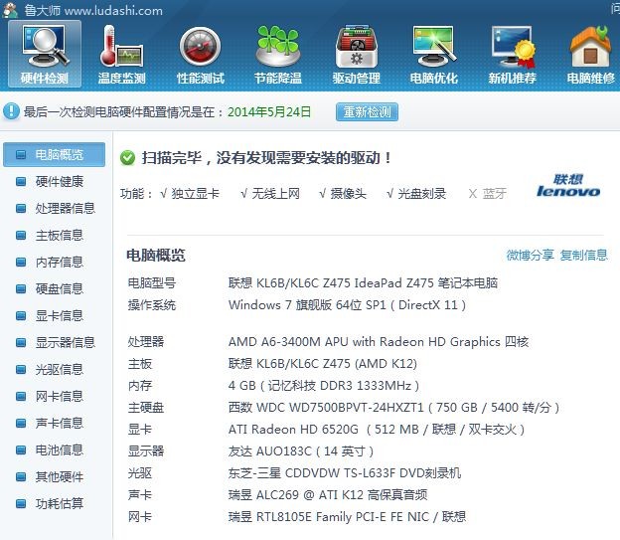Click the 电脑型号 row label
Viewport: 620px width, 540px height.
pyautogui.click(x=152, y=283)
